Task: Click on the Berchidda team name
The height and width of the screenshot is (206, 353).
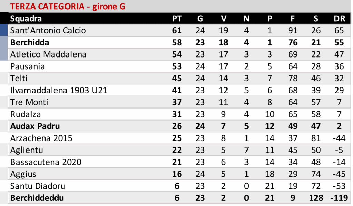Action: pyautogui.click(x=30, y=42)
